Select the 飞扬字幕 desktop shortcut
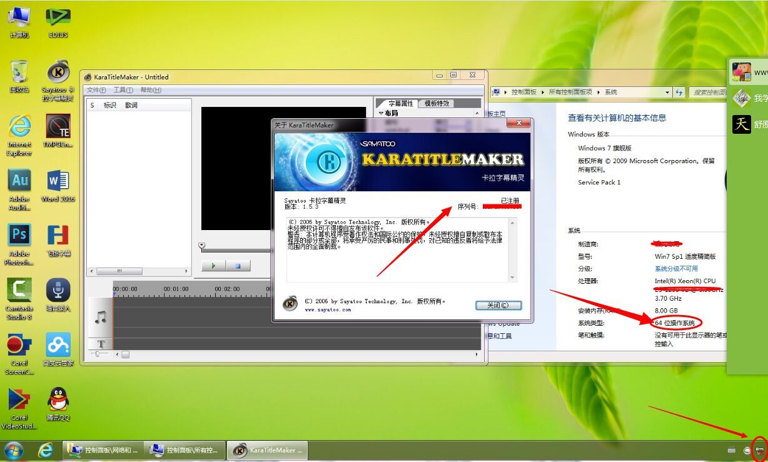This screenshot has width=768, height=462. tap(58, 240)
